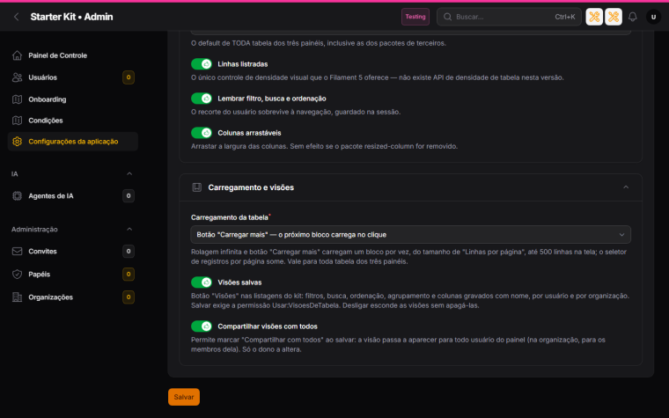669x418 pixels.
Task: Click the Onboarding map icon
Action: tap(17, 99)
